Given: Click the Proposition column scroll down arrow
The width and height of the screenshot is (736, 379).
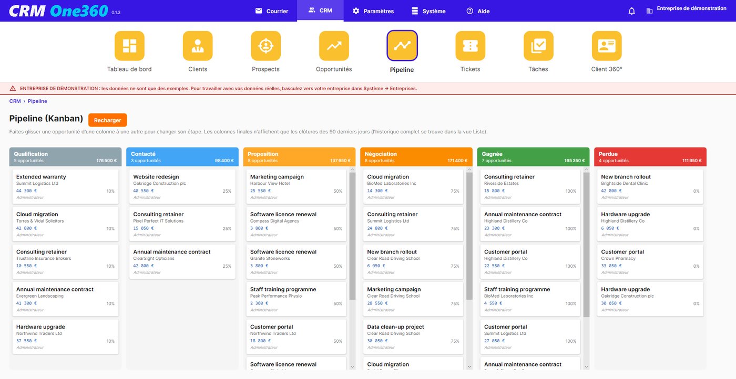Looking at the screenshot, I should point(352,366).
